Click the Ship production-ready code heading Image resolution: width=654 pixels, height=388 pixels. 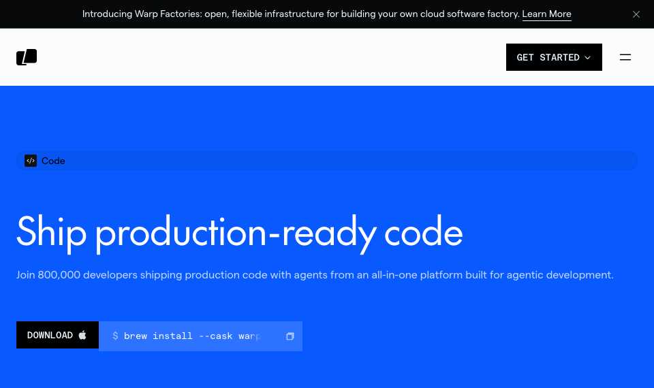pyautogui.click(x=239, y=233)
